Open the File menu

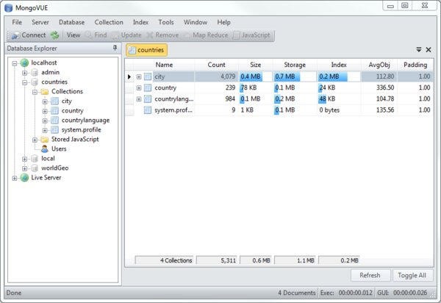pos(17,22)
